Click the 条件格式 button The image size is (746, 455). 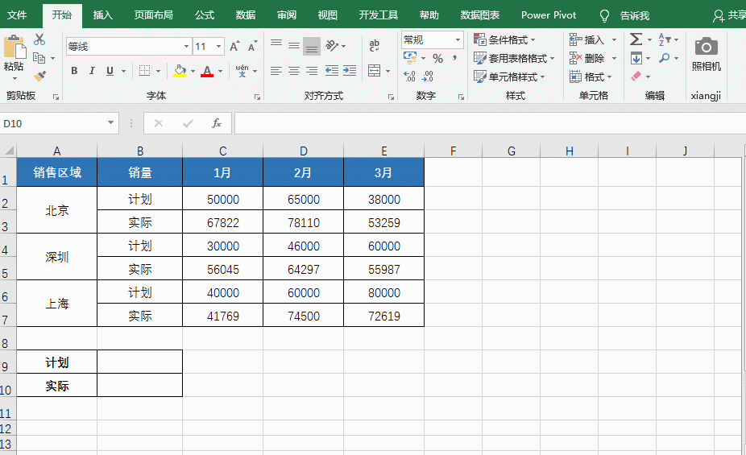click(504, 39)
